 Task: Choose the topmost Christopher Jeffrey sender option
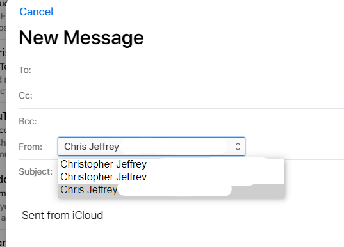171,164
